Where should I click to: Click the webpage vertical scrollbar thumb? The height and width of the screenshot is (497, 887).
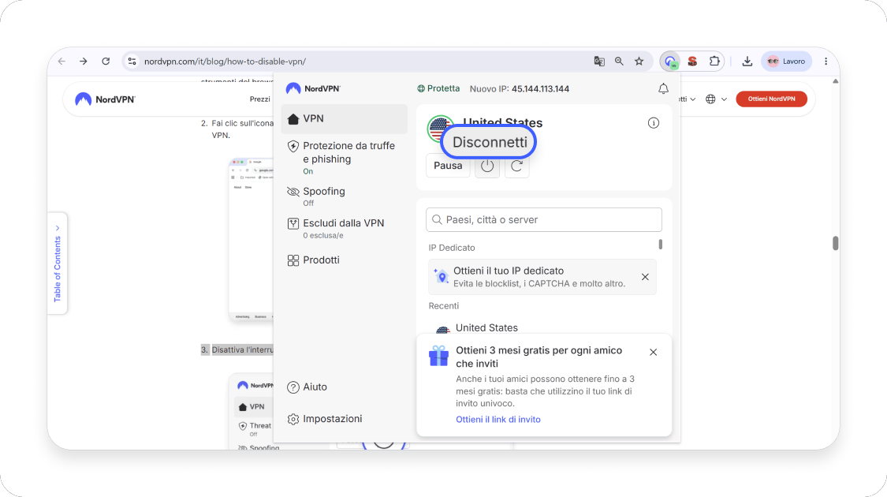coord(836,243)
